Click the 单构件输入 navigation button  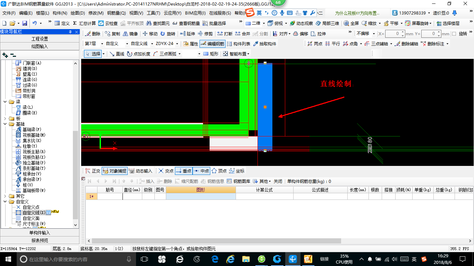pos(40,233)
